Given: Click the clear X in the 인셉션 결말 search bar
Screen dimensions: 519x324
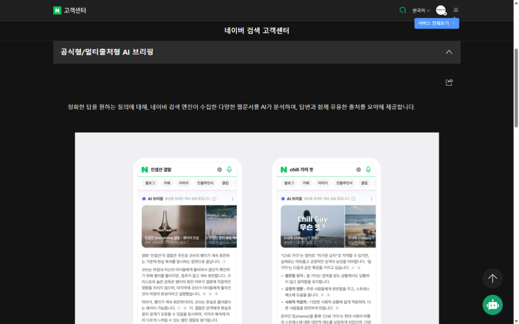Looking at the screenshot, I should (x=219, y=170).
